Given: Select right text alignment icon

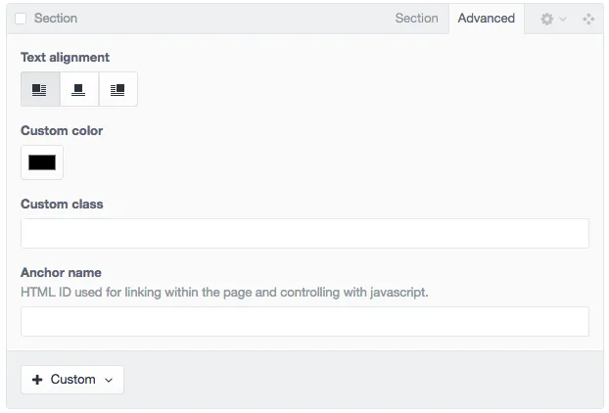Looking at the screenshot, I should (118, 89).
